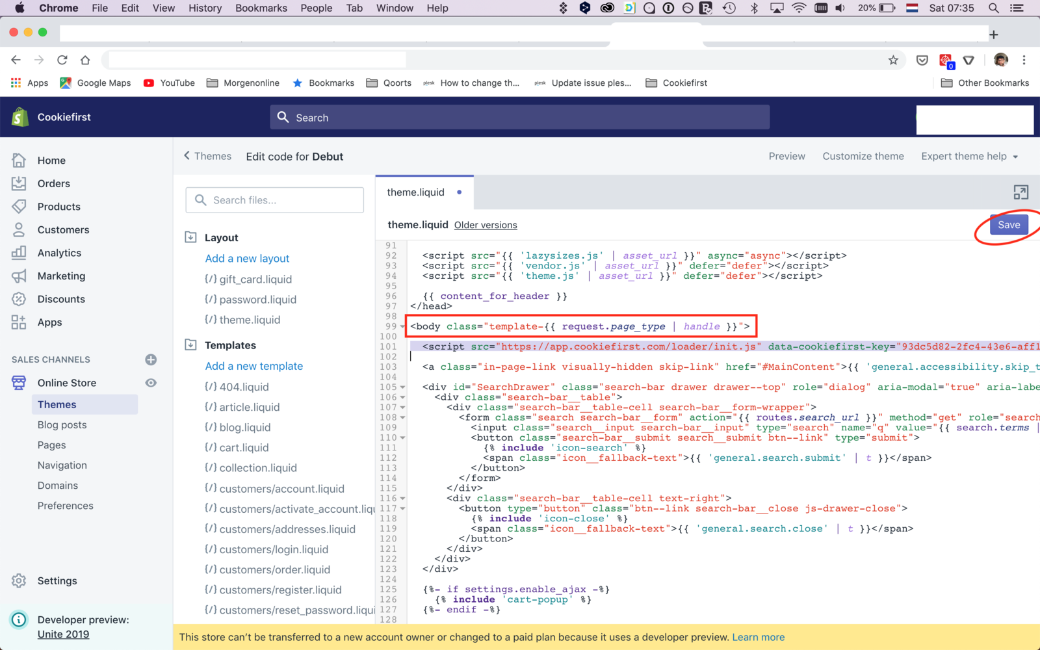
Task: Open Analytics in admin sidebar
Action: click(x=59, y=253)
